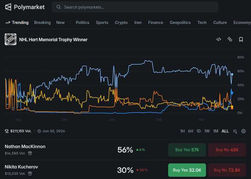Open the chart settings gear
The height and width of the screenshot is (179, 251).
click(x=244, y=131)
